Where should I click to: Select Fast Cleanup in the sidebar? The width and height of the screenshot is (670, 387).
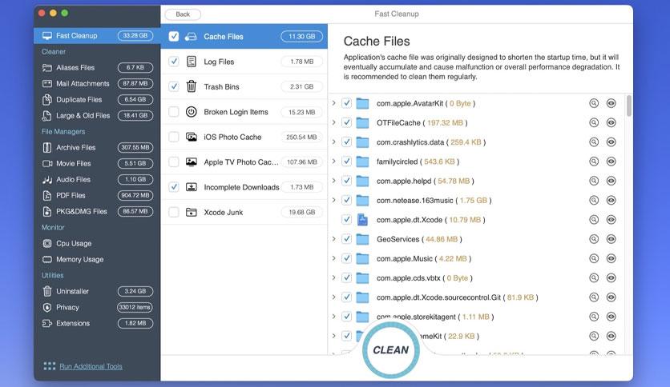(x=97, y=36)
